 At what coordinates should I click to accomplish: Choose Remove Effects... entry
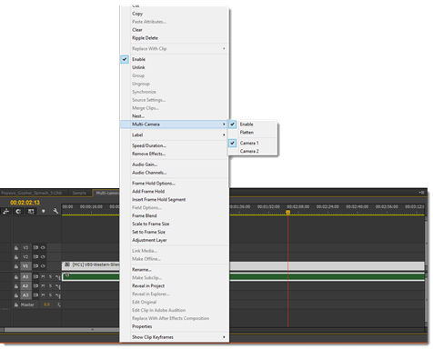174,154
